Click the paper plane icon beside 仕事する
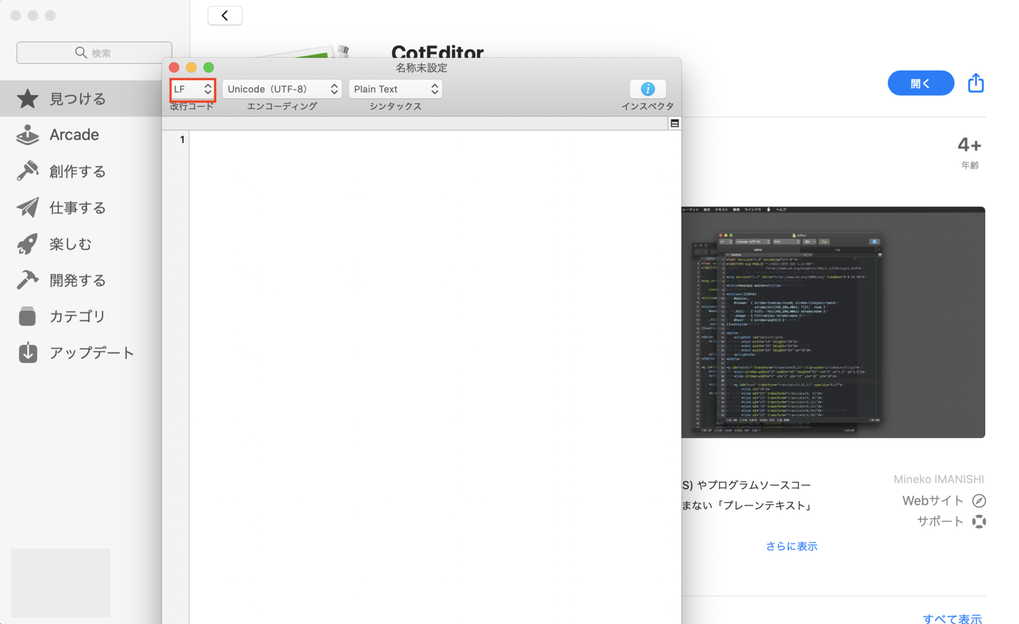The height and width of the screenshot is (624, 1019). (27, 207)
